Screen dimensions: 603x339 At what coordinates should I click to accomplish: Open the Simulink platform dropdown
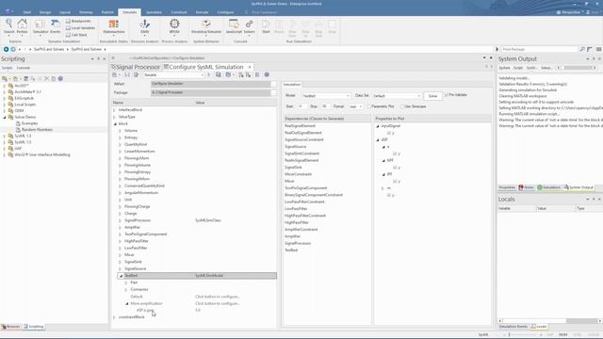point(173,75)
